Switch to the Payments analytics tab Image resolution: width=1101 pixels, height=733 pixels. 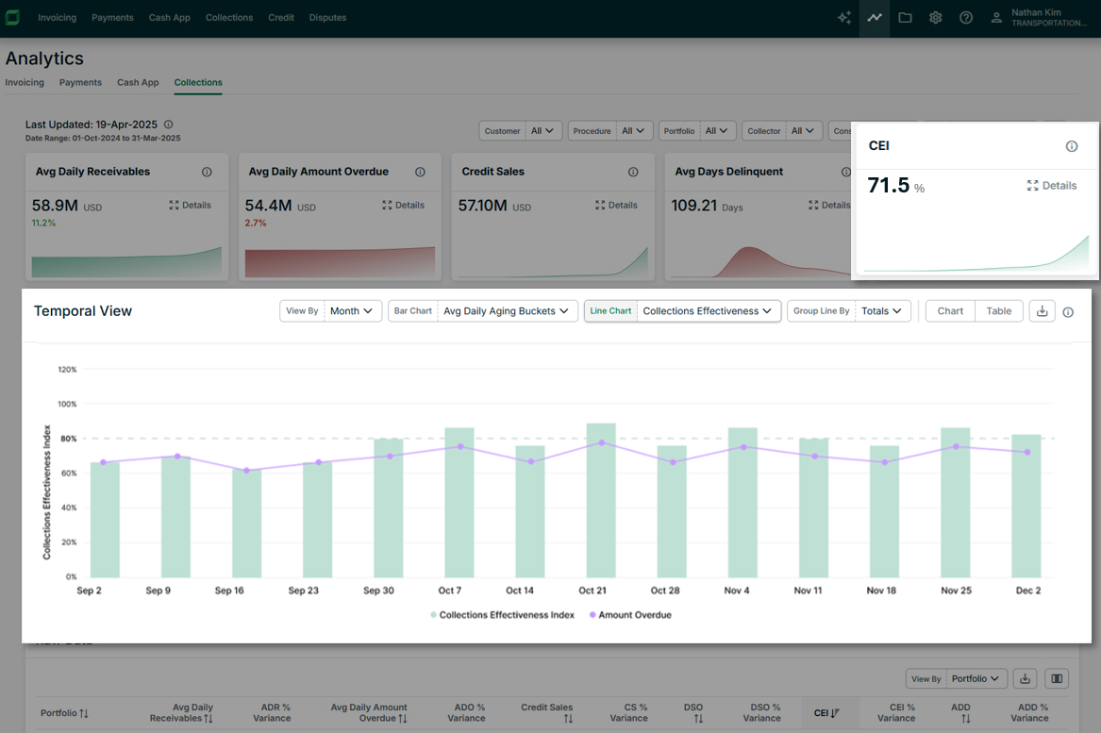79,82
